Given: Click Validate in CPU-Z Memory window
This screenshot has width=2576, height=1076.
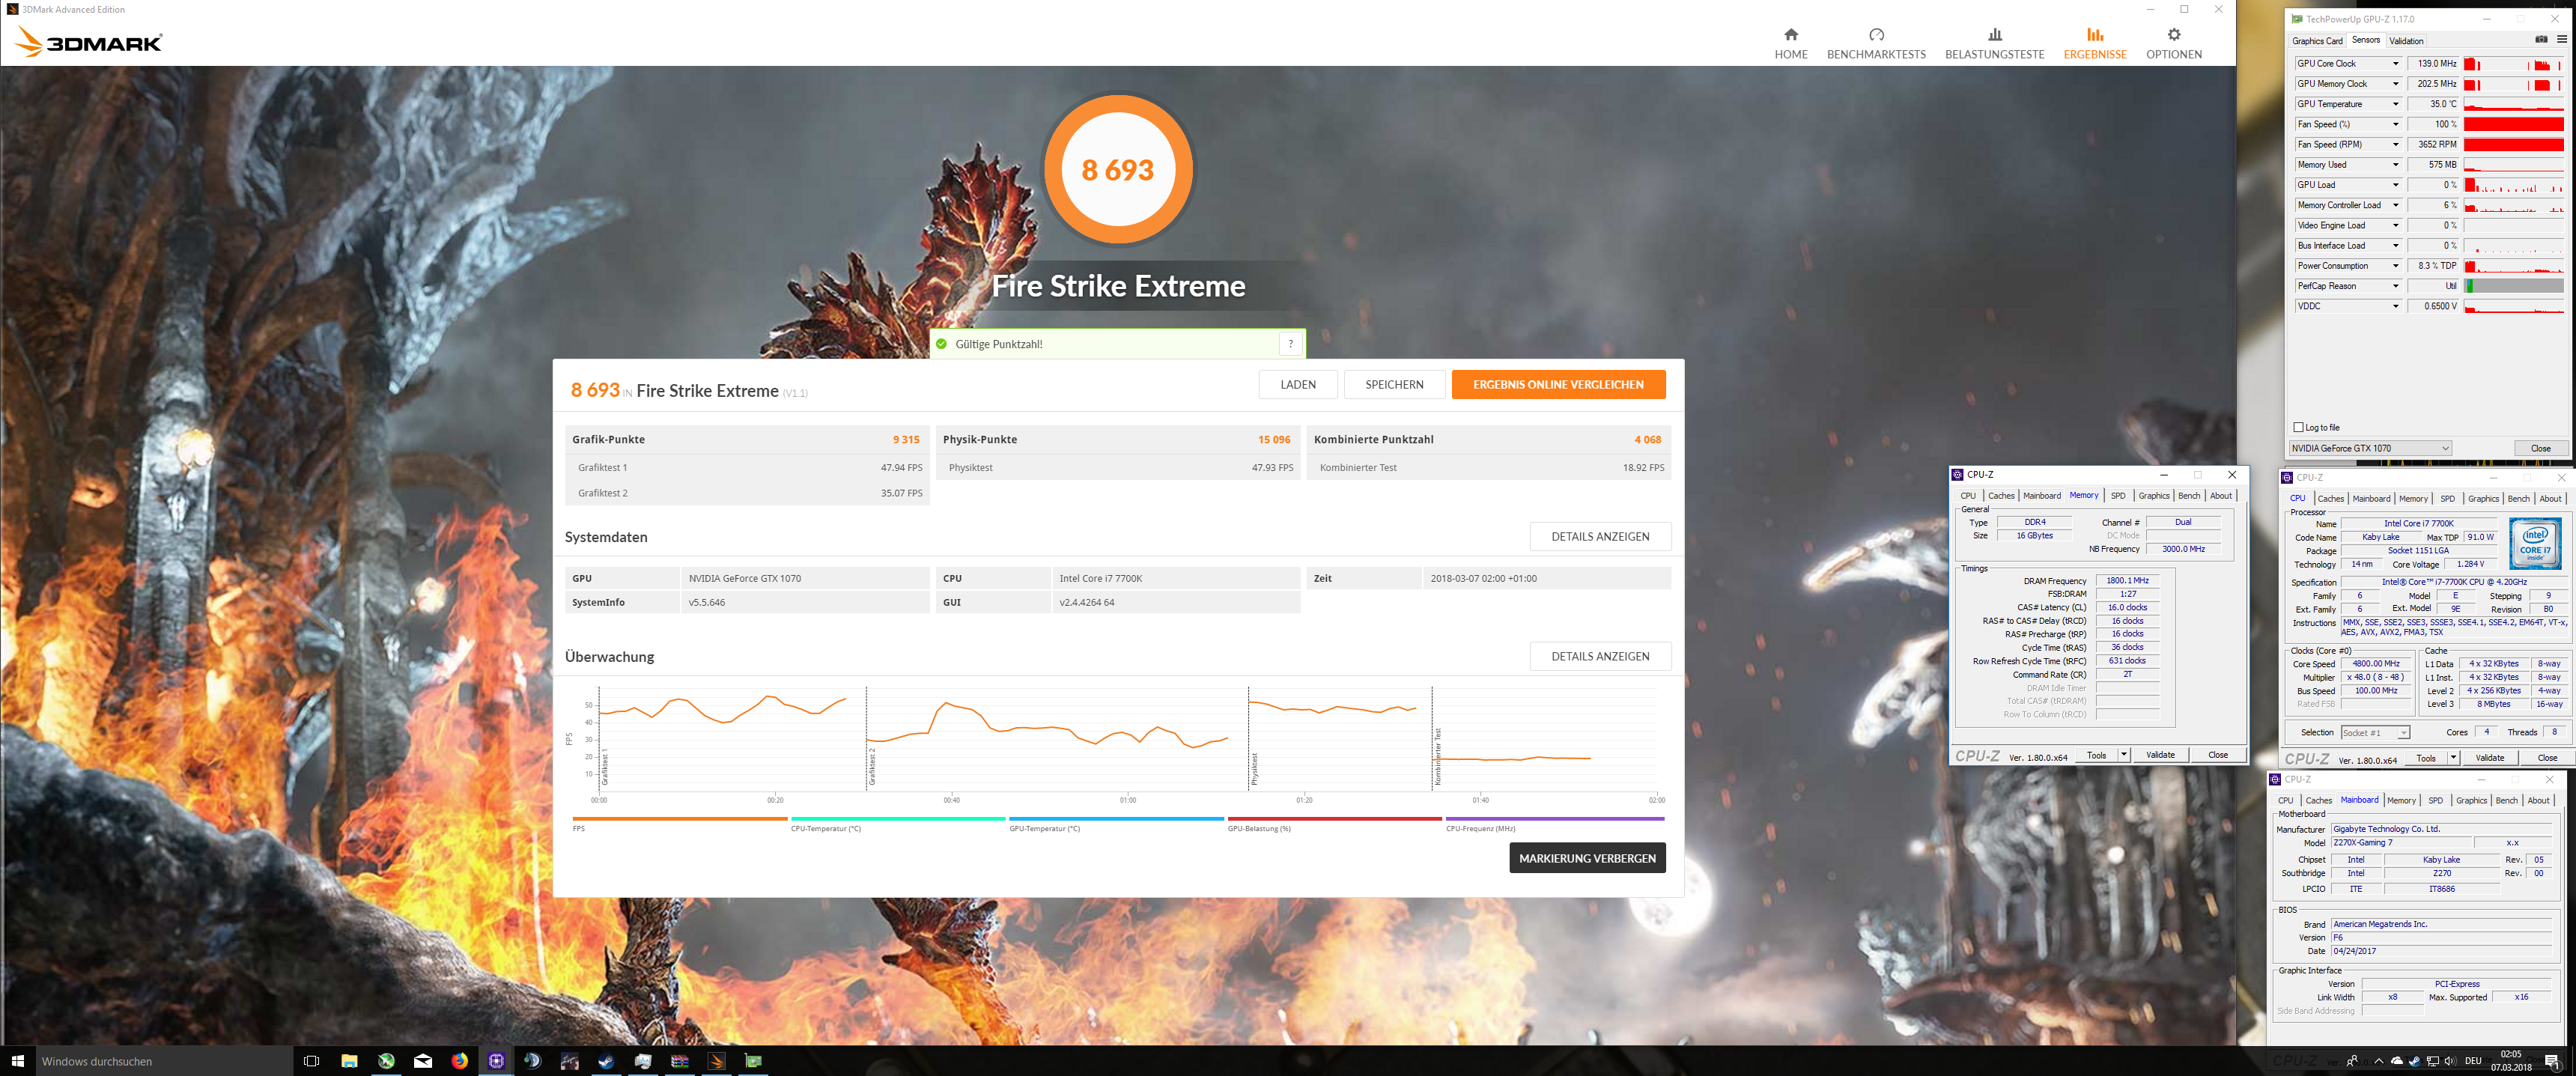Looking at the screenshot, I should pyautogui.click(x=2160, y=755).
